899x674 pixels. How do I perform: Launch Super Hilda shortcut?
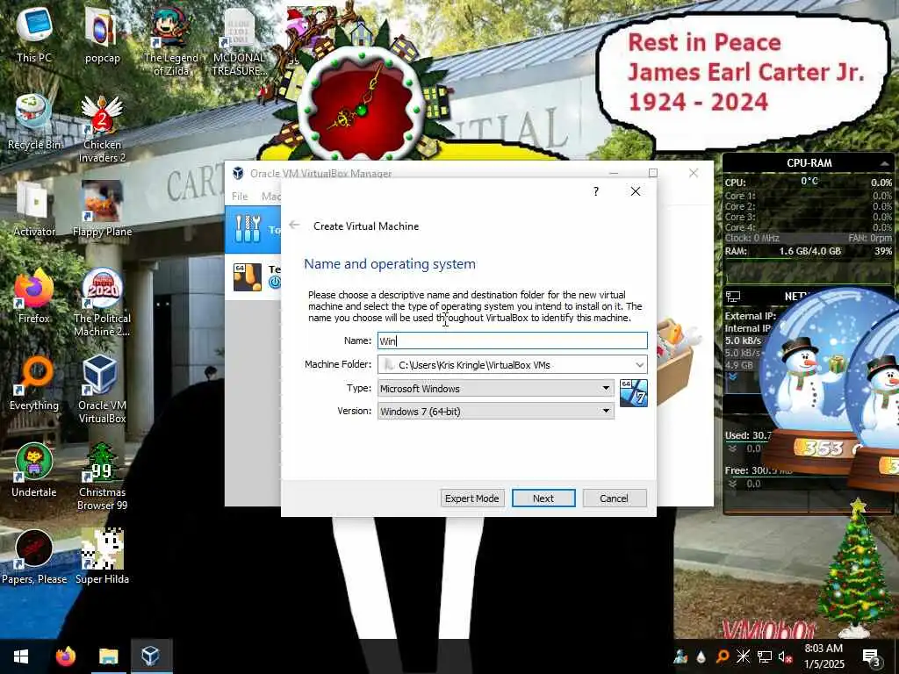(x=102, y=556)
